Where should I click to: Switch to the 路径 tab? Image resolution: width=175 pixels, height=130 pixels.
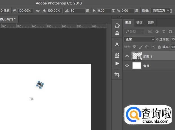(x=151, y=23)
